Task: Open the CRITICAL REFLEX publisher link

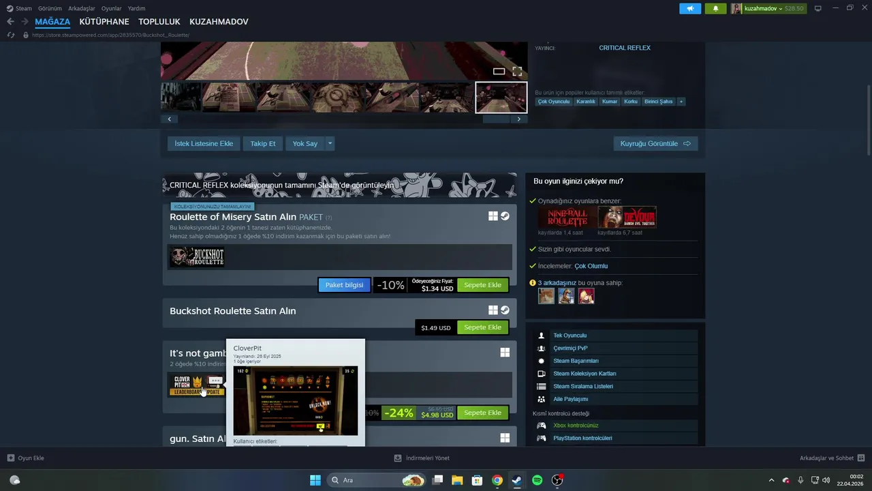Action: point(625,48)
